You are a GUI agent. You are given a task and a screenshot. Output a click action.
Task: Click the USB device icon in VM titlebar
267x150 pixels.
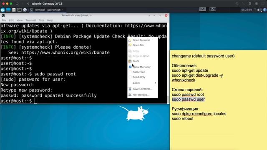tap(250, 4)
